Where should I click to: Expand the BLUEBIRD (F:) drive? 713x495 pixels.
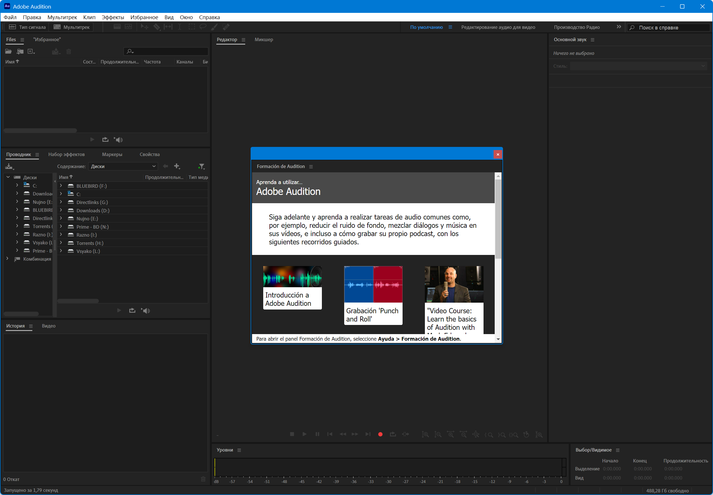(61, 186)
